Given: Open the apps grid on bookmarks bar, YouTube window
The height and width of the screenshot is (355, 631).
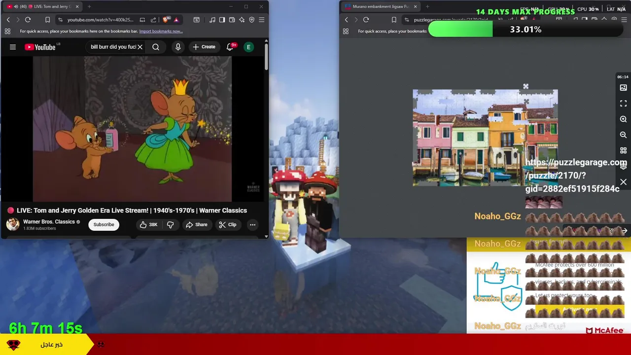Looking at the screenshot, I should coord(7,31).
